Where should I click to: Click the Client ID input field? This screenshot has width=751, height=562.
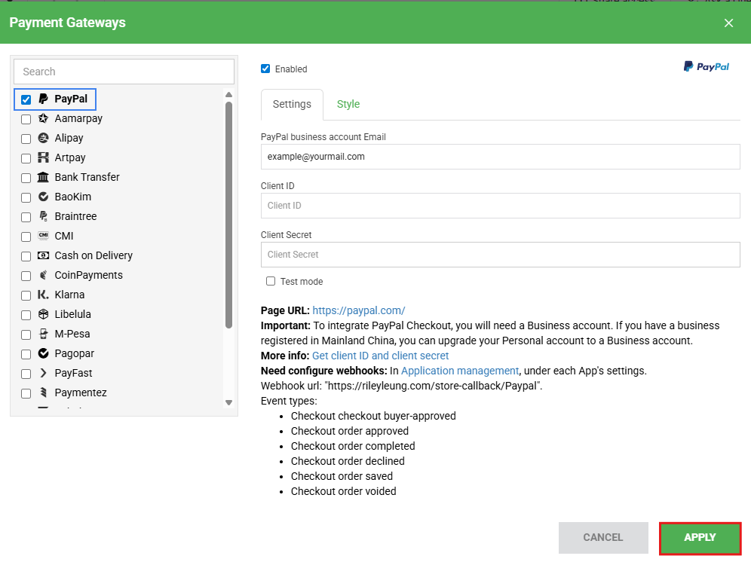click(x=500, y=206)
